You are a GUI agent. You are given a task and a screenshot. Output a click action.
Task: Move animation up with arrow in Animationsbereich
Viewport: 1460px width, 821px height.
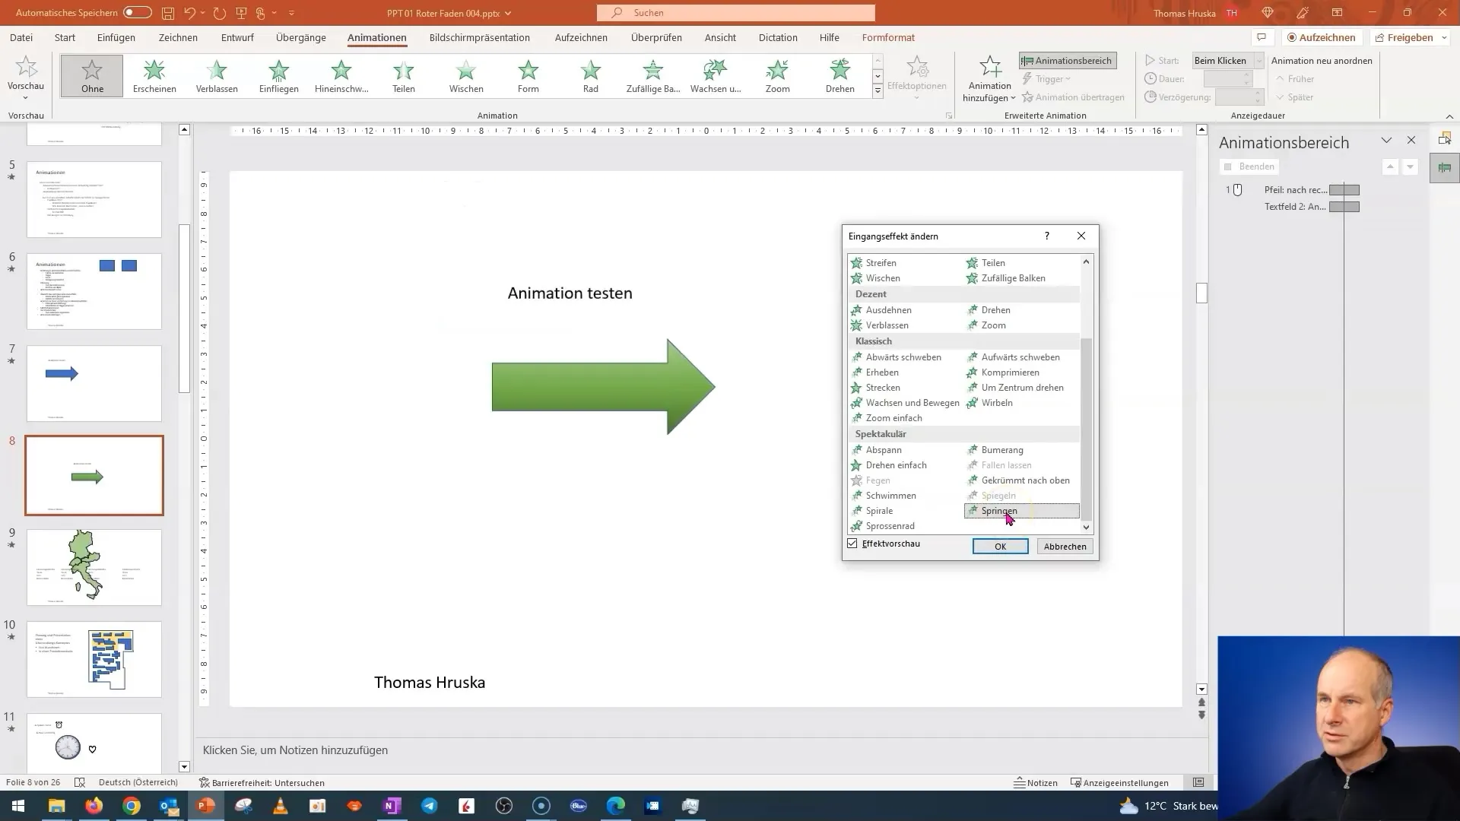coord(1390,166)
